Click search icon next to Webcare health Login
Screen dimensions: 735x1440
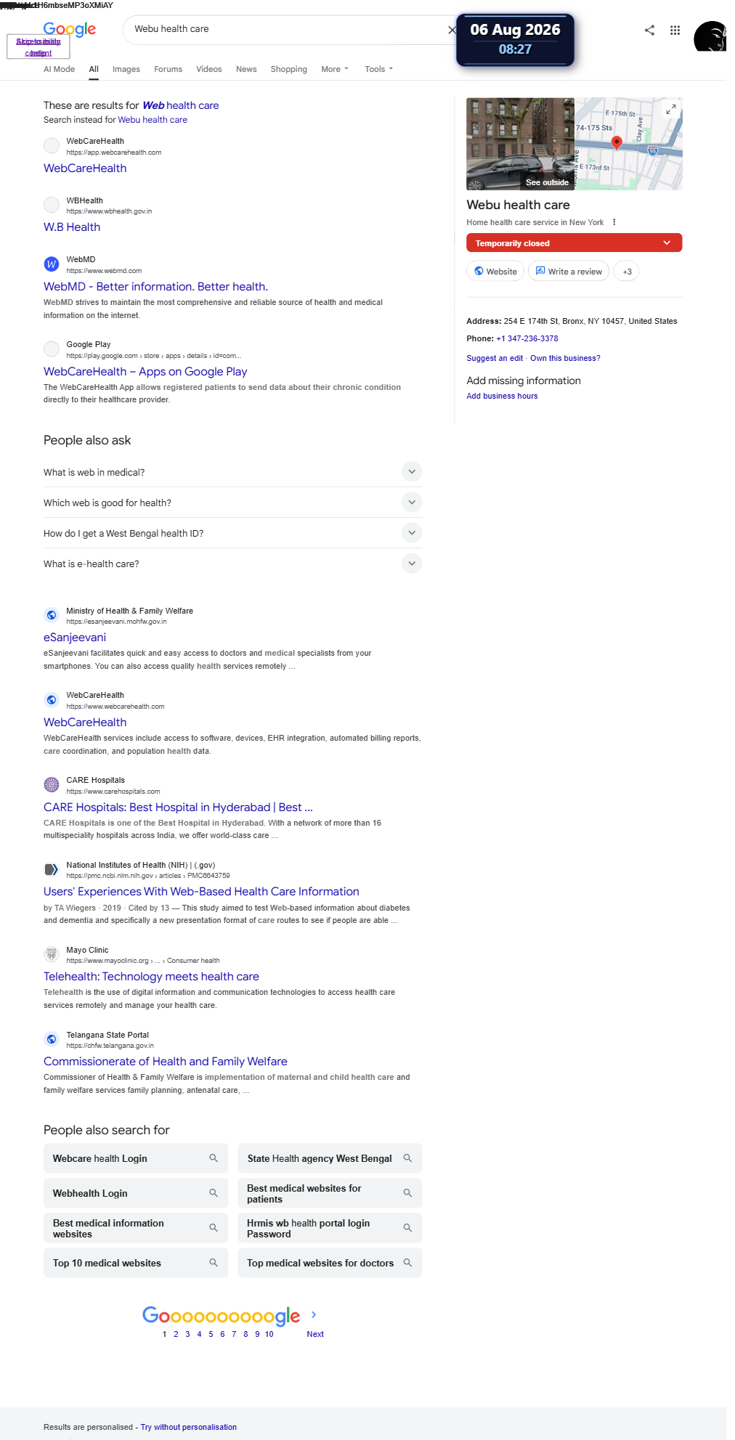point(214,1158)
